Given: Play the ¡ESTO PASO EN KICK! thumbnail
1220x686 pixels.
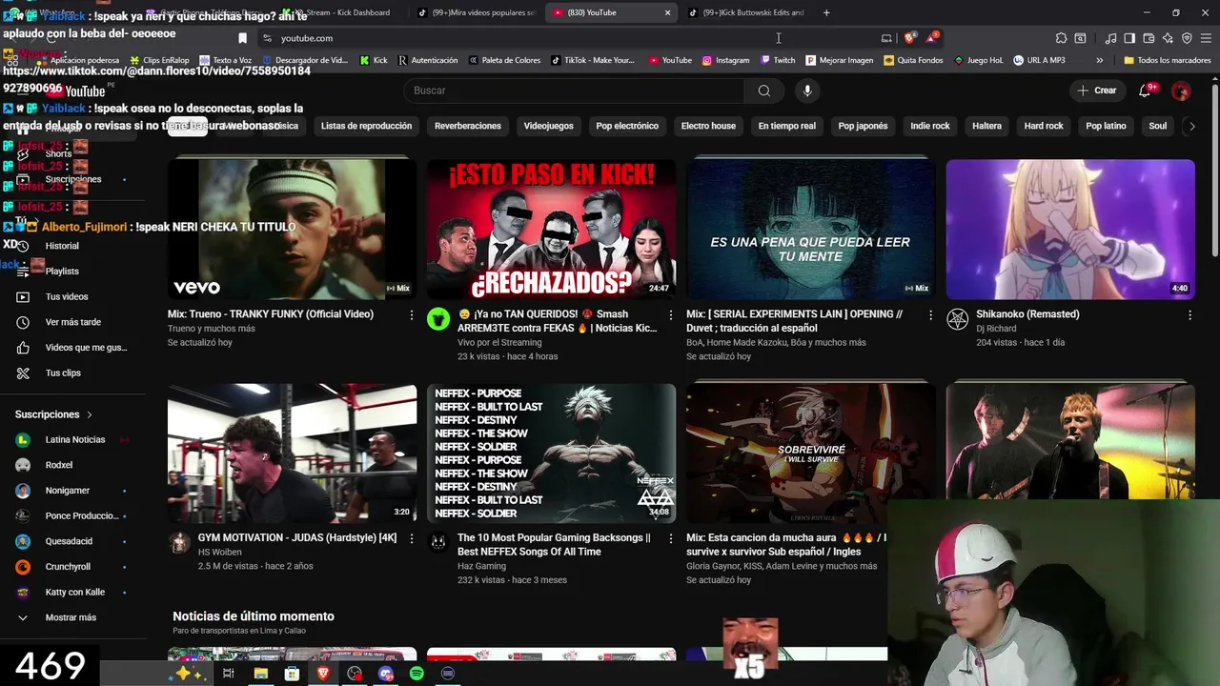Looking at the screenshot, I should point(551,229).
